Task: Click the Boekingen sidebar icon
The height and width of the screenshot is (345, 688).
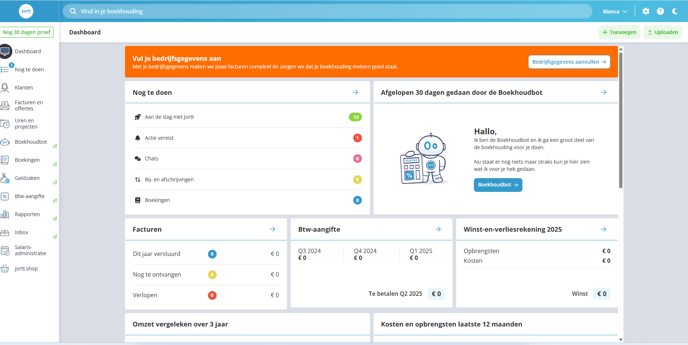Action: click(x=5, y=160)
